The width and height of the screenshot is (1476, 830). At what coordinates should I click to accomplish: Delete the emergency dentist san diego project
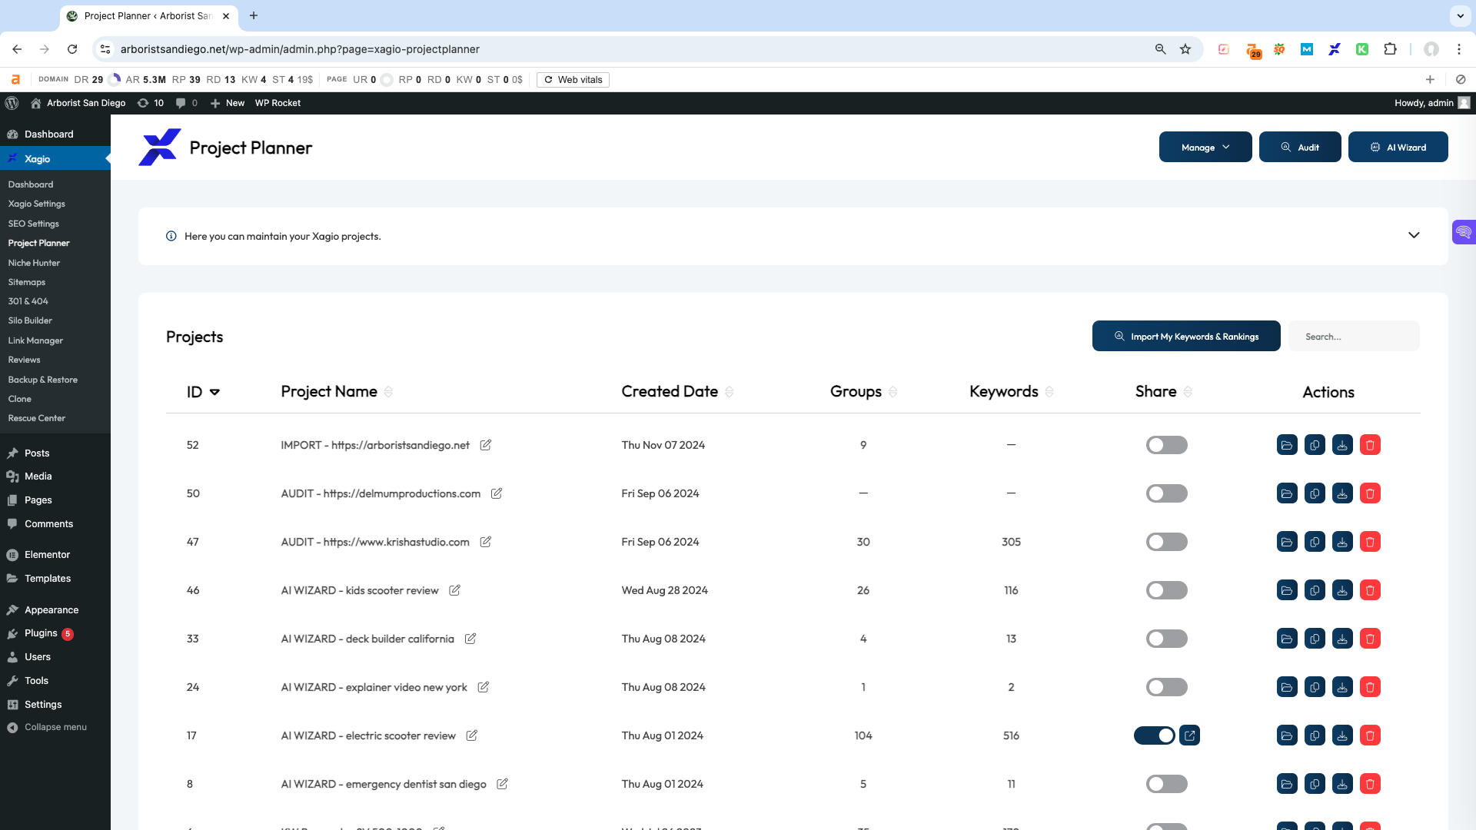1370,784
